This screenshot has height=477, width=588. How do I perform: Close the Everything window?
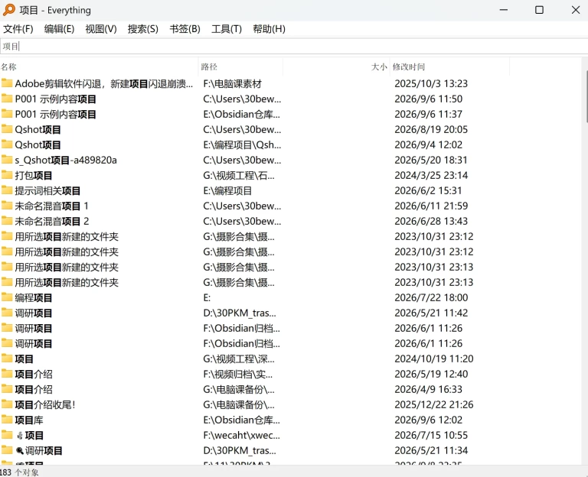(576, 10)
